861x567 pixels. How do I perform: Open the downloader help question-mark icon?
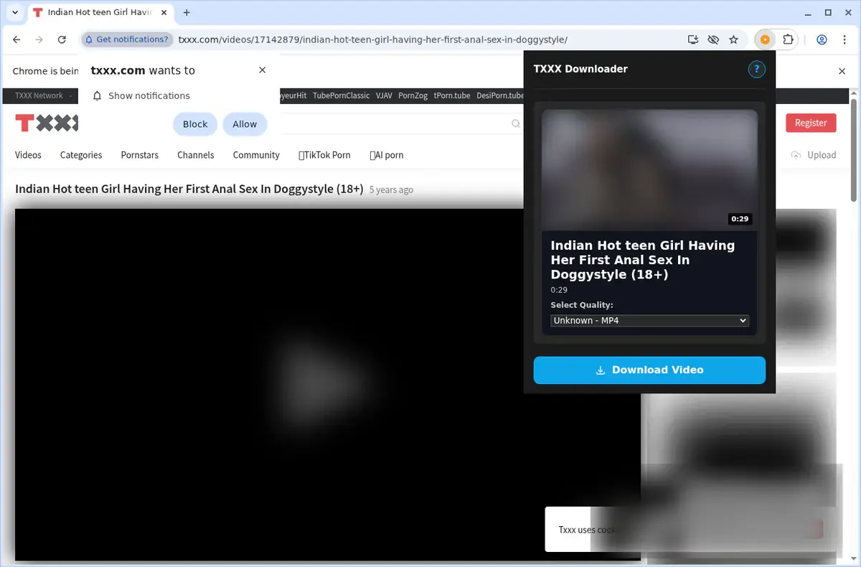pos(756,69)
